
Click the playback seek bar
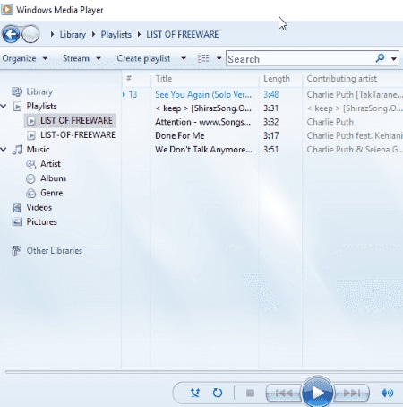(204, 372)
